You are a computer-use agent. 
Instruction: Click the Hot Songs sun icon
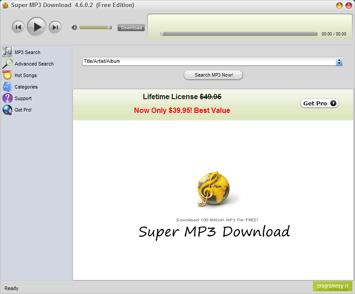[x=7, y=75]
